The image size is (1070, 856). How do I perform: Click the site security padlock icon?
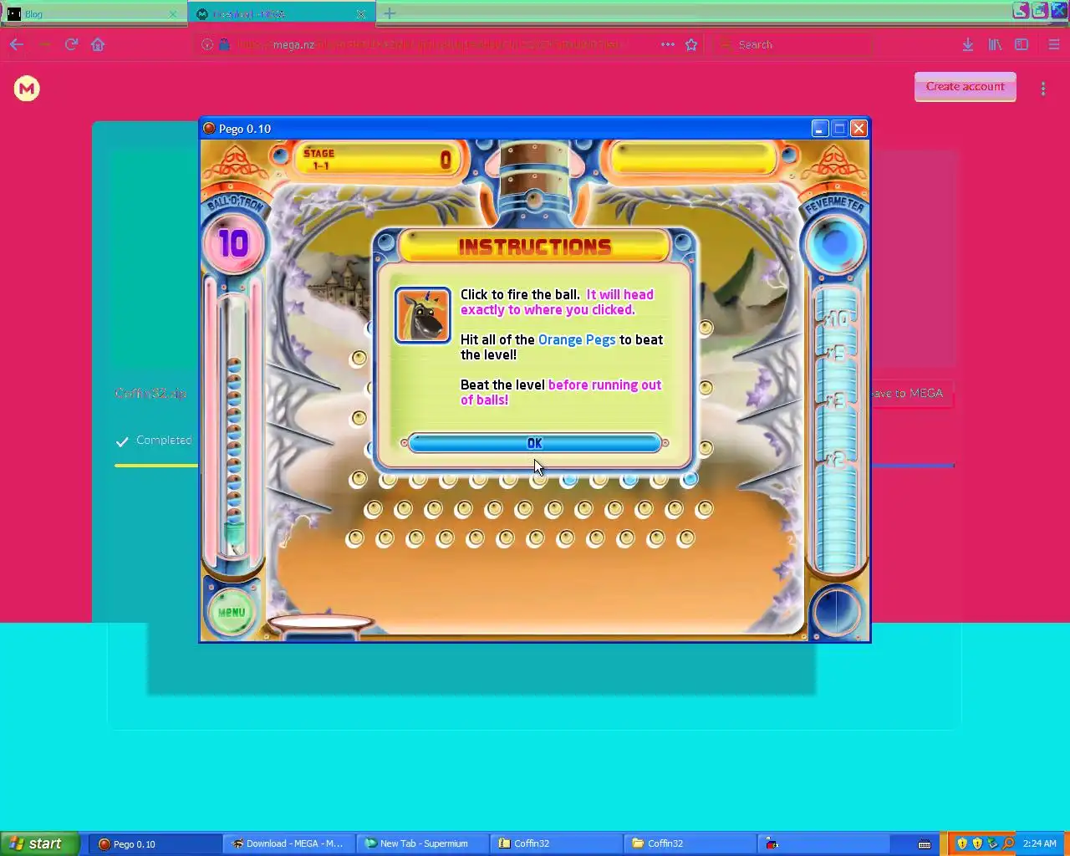pyautogui.click(x=224, y=44)
